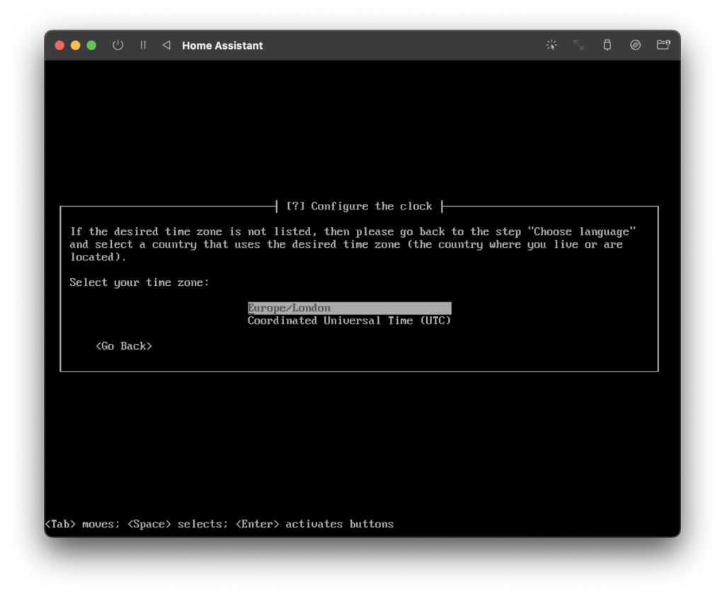Pause the Home Assistant virtual machine
Viewport: 725px width, 596px height.
coord(143,45)
